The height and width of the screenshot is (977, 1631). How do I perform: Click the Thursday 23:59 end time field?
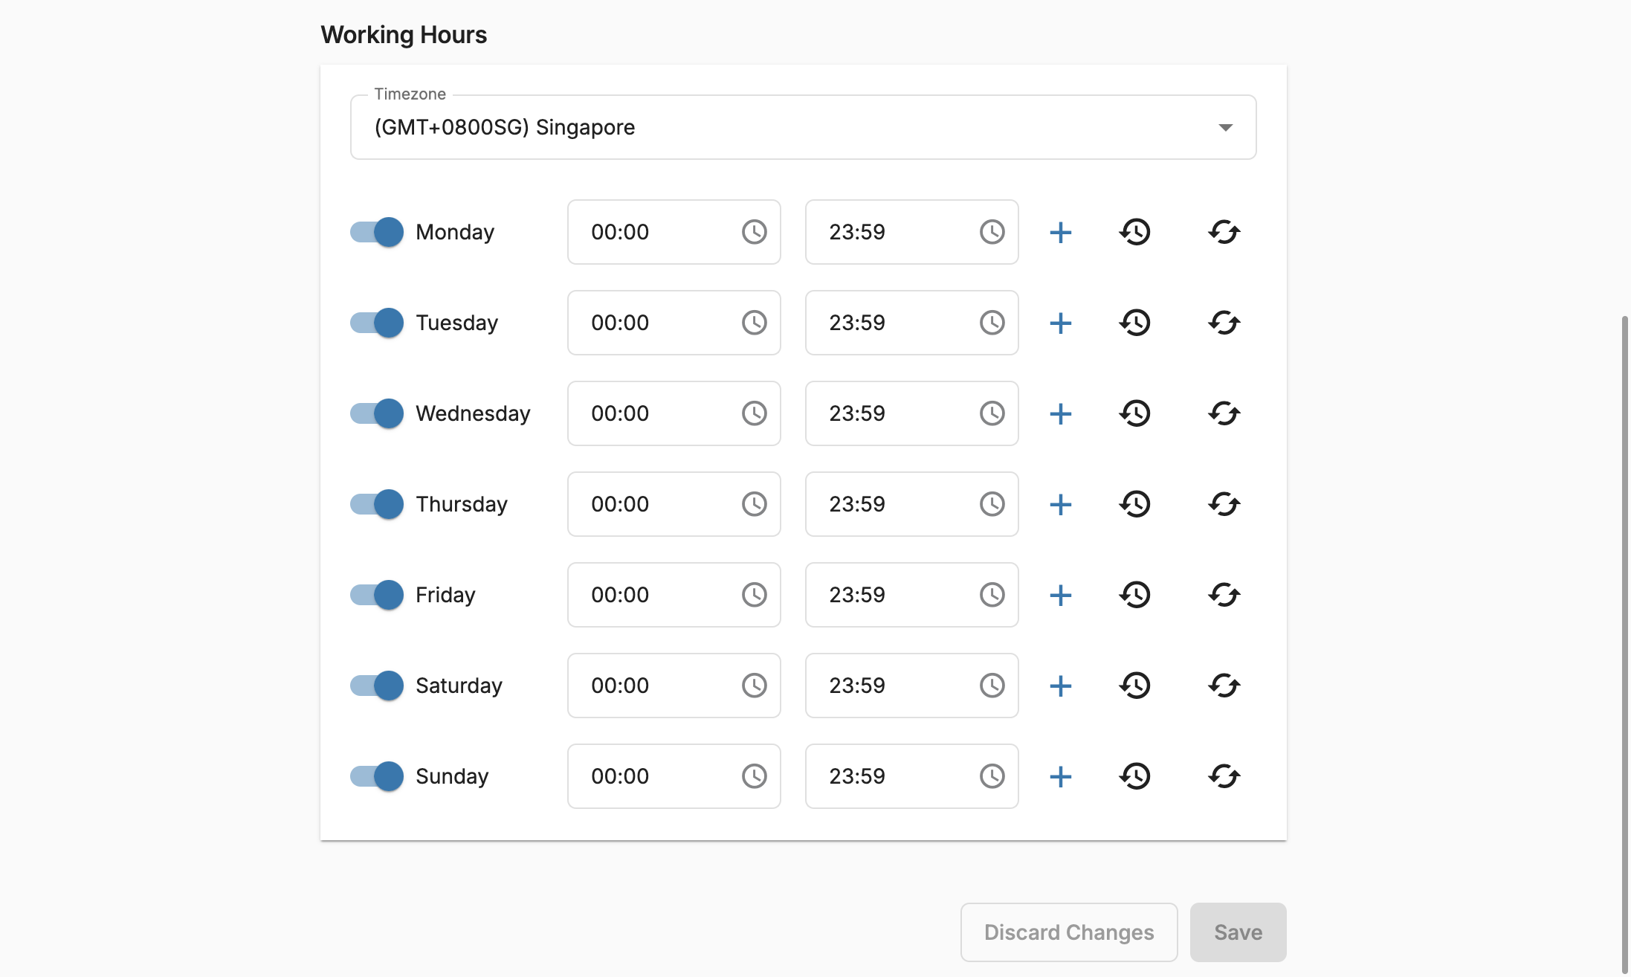coord(911,504)
